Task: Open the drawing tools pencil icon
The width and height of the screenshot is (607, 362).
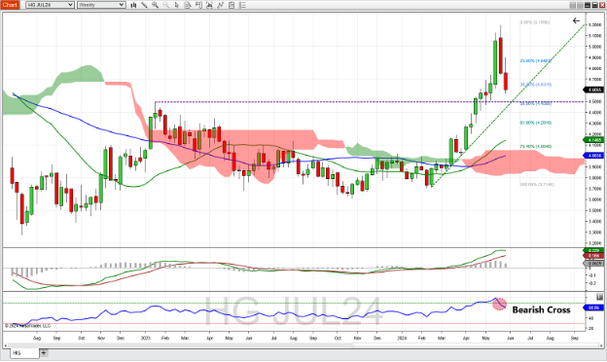Action: click(x=144, y=5)
